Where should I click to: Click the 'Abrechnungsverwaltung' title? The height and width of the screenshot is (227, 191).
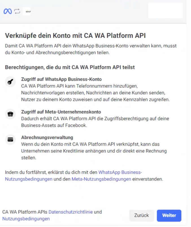[x=47, y=137]
